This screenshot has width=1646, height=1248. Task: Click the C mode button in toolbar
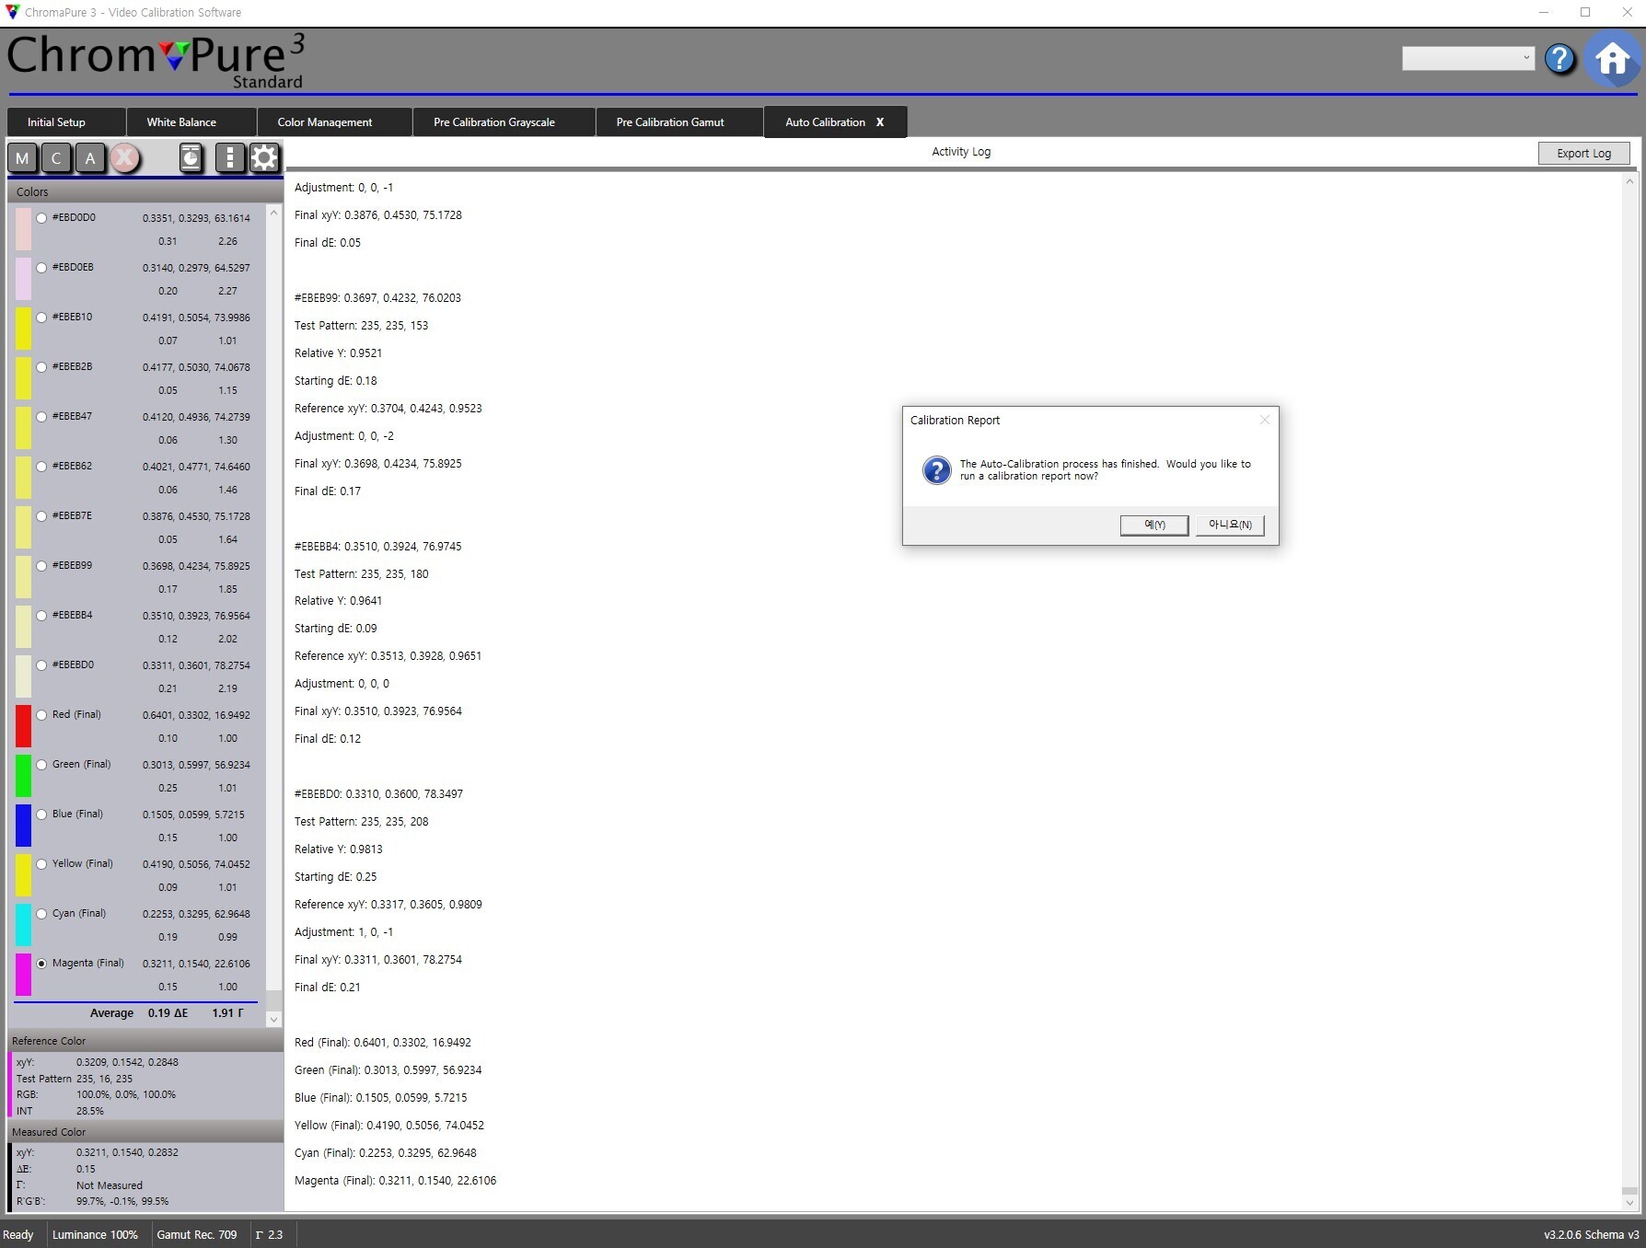(56, 158)
